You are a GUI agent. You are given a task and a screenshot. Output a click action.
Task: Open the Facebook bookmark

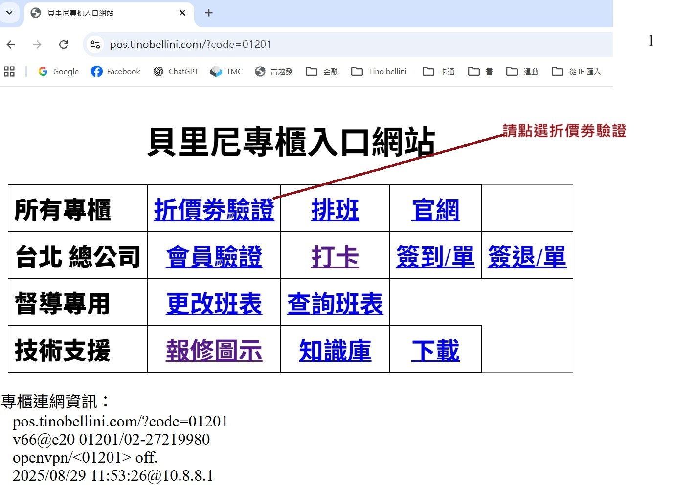tap(116, 71)
